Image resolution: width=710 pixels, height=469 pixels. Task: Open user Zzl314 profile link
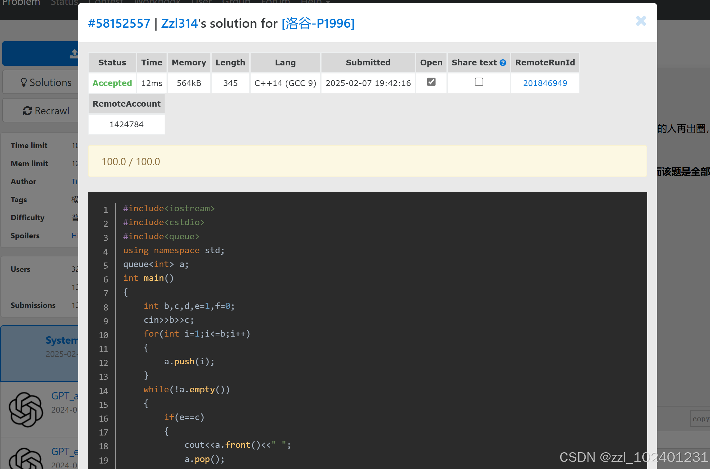point(179,24)
